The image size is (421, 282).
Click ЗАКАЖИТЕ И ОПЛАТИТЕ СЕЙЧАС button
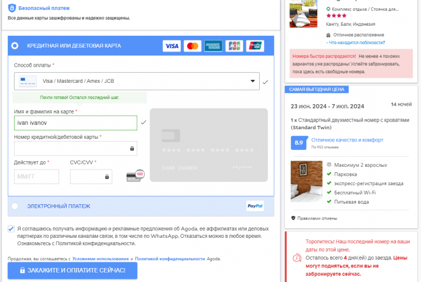click(x=72, y=270)
